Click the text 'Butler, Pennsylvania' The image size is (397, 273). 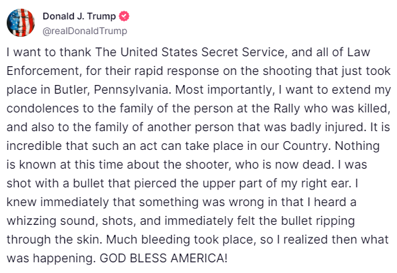click(111, 90)
